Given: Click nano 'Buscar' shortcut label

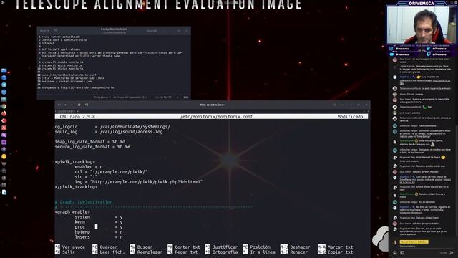Looking at the screenshot, I should (x=145, y=247).
